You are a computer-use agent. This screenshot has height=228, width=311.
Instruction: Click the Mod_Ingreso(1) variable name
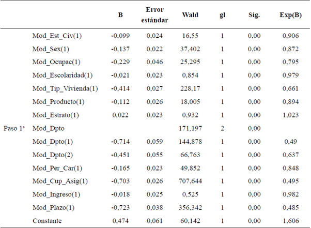click(56, 194)
